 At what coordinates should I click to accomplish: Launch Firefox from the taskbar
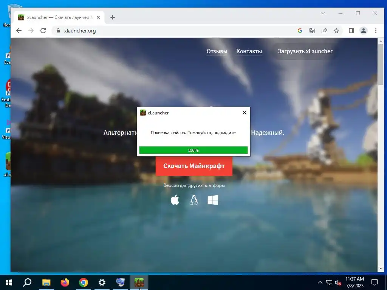point(65,282)
